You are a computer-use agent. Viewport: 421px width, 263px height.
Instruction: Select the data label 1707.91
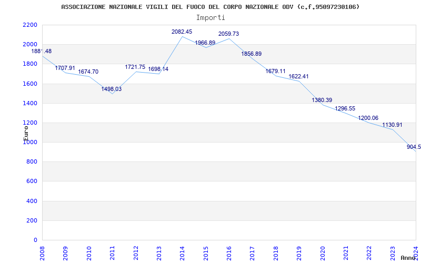click(65, 68)
